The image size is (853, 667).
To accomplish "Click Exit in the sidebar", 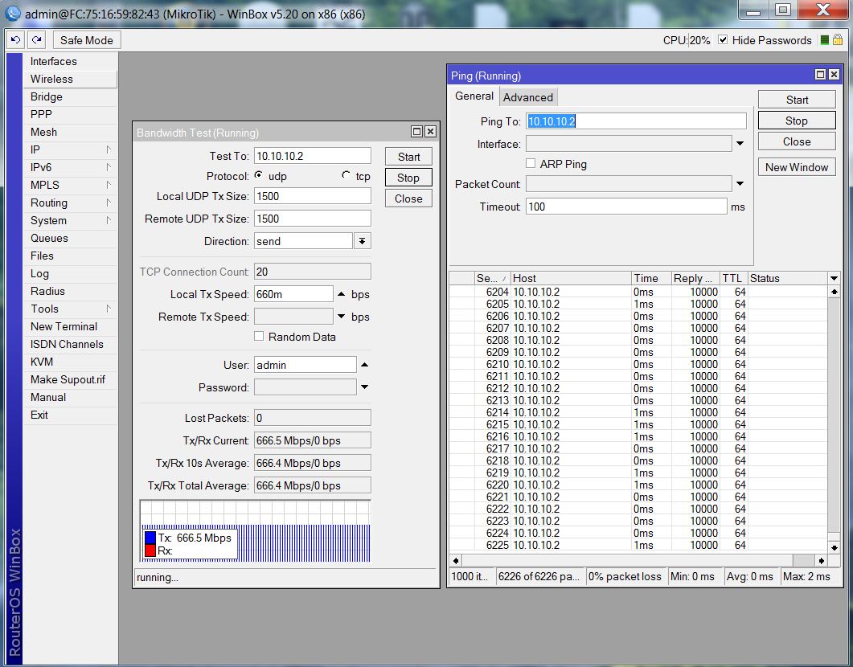I will (70, 415).
